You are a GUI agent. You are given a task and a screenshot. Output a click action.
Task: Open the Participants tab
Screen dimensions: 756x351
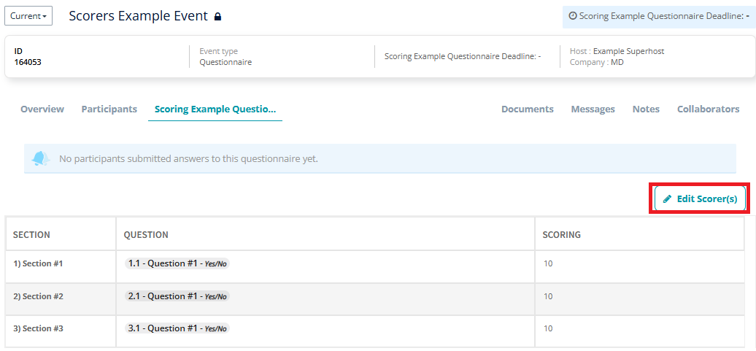coord(109,109)
